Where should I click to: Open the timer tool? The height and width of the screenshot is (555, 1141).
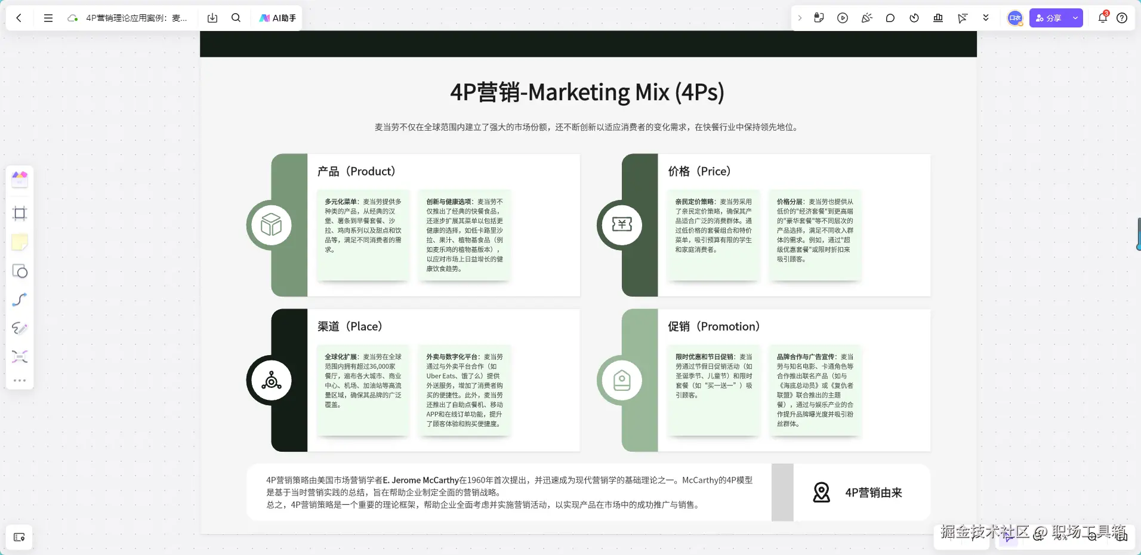point(914,18)
